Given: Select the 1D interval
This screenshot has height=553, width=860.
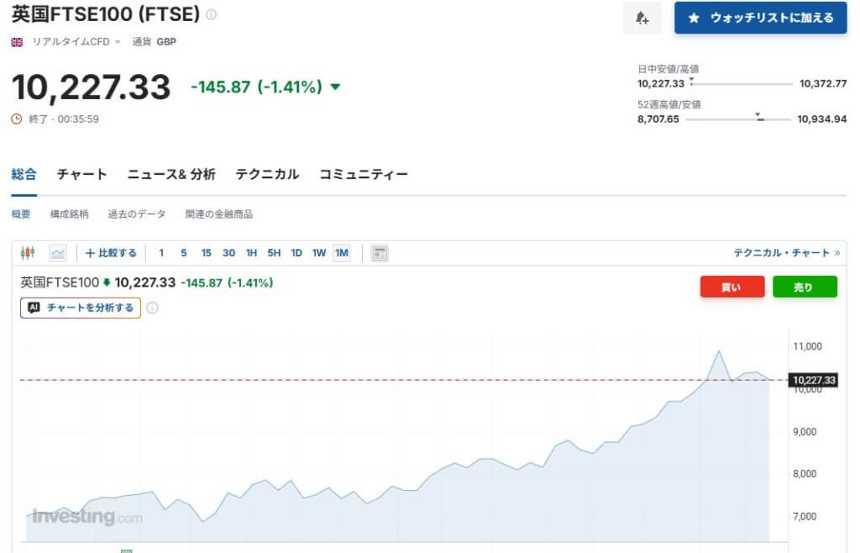Looking at the screenshot, I should coord(296,253).
